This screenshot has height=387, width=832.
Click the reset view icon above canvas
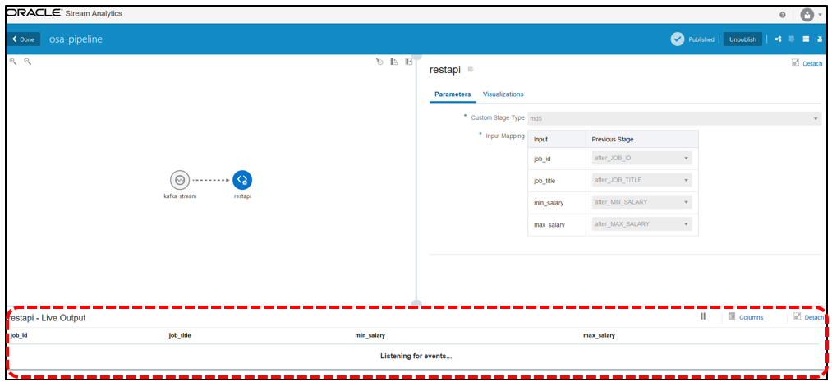point(380,62)
